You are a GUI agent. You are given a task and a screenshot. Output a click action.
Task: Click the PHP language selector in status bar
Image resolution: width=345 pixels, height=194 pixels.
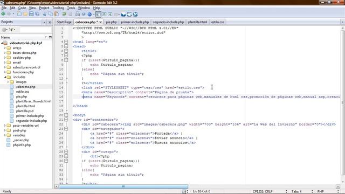point(320,191)
